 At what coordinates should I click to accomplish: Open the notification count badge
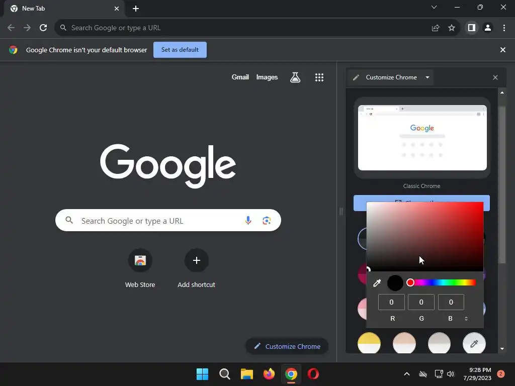click(501, 374)
